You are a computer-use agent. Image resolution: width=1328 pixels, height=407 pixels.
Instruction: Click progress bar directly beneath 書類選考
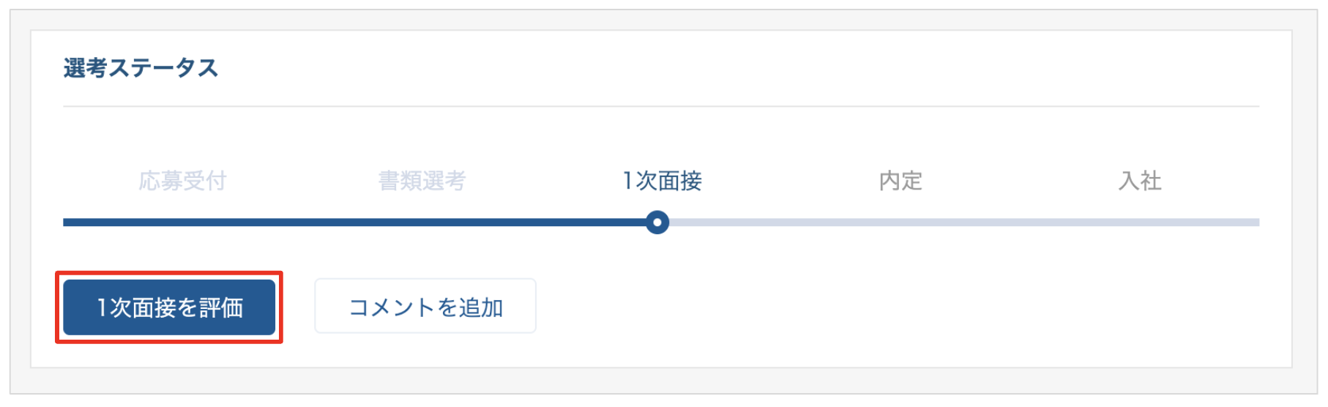(422, 223)
